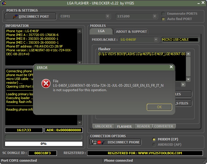207x164 pixels.
Task: Click the plug icon on Disconnect Port
Action: tap(15, 17)
